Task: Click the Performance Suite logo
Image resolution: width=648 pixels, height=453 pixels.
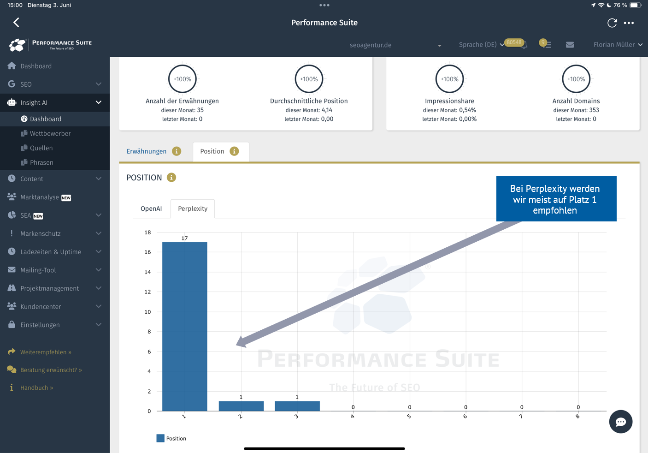Action: [x=50, y=45]
